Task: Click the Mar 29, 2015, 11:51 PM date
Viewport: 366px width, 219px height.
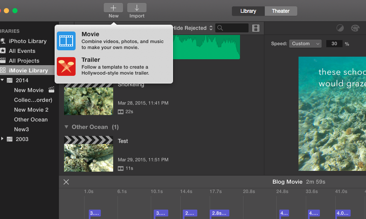Action: tap(143, 160)
